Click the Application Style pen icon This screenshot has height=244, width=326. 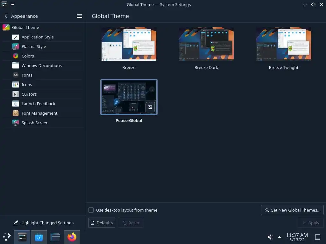click(x=16, y=37)
